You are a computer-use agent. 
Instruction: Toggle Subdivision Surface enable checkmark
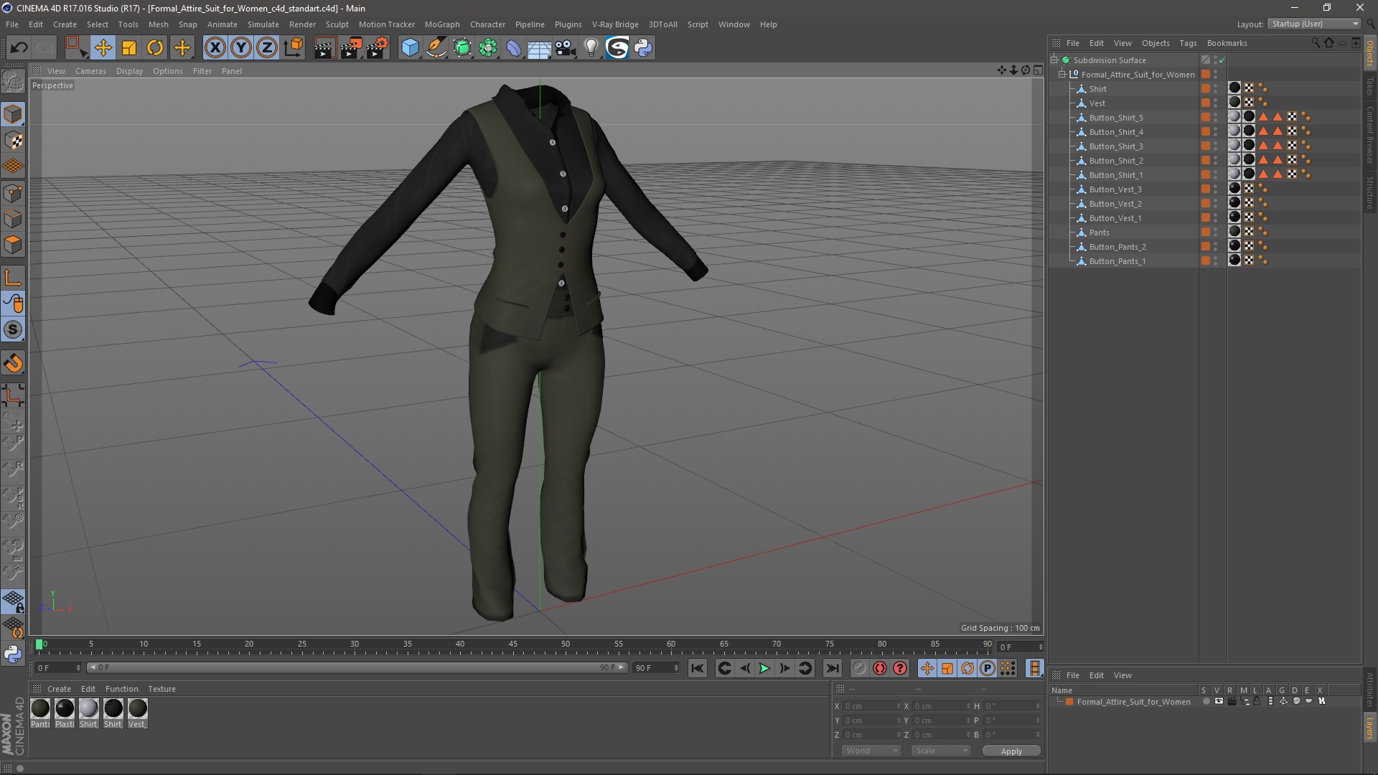[1222, 60]
